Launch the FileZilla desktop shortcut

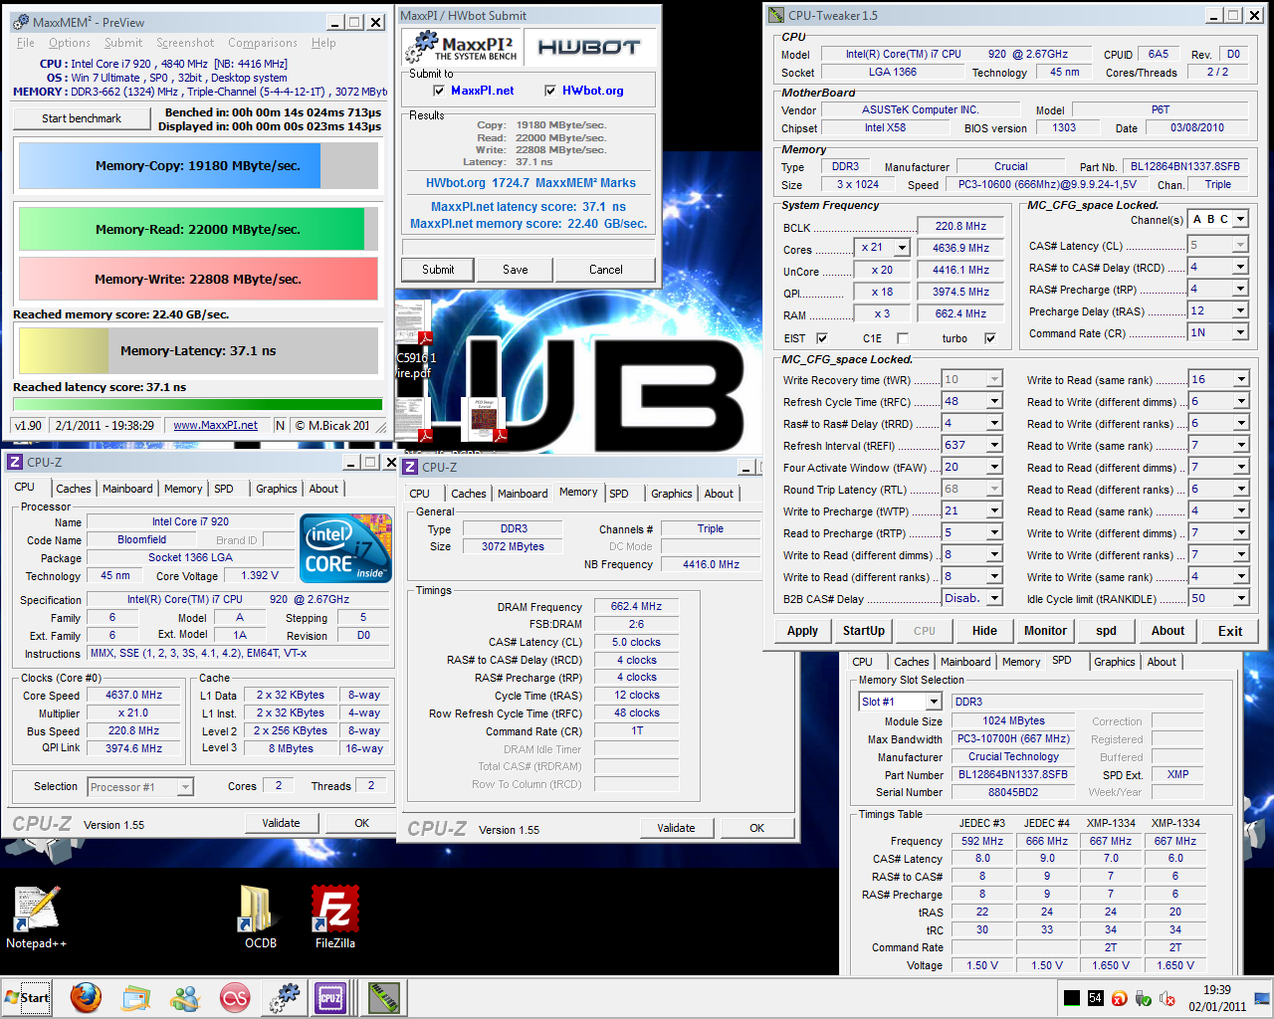(x=334, y=917)
